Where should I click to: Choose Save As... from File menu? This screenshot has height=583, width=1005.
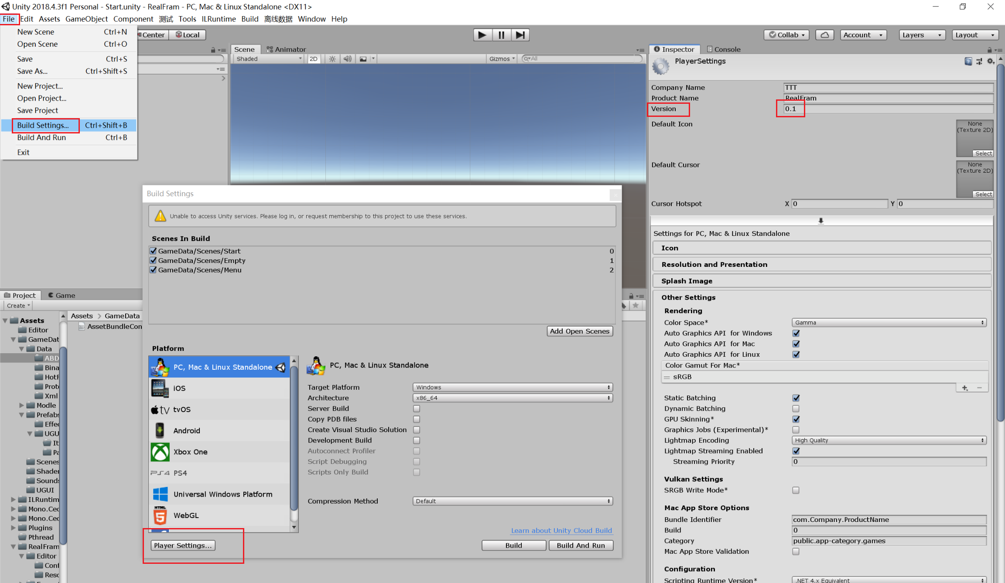[x=69, y=71]
